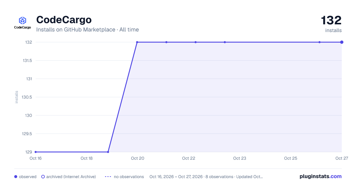The width and height of the screenshot is (356, 187).
Task: Click the archived legend hollow circle
Action: pyautogui.click(x=43, y=177)
